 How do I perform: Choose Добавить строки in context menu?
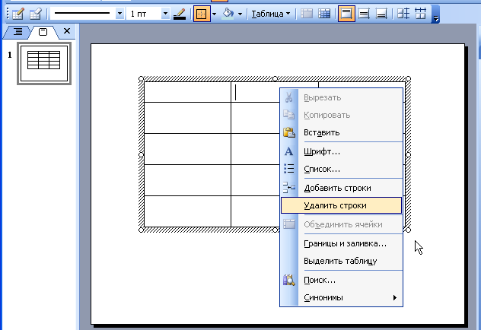(342, 188)
